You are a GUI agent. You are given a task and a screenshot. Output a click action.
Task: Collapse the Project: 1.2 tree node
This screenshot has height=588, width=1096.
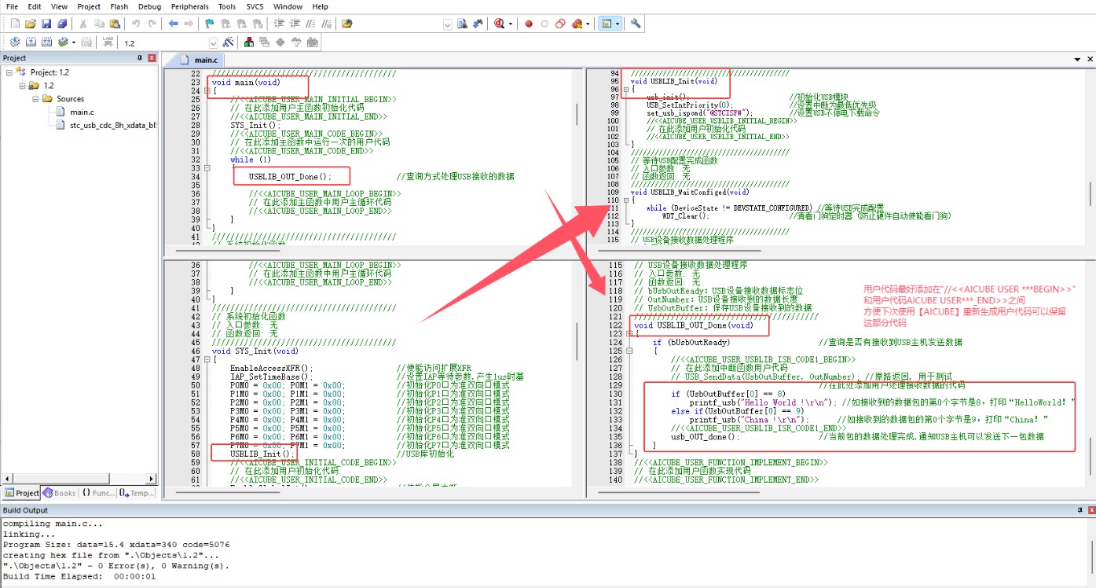(9, 72)
